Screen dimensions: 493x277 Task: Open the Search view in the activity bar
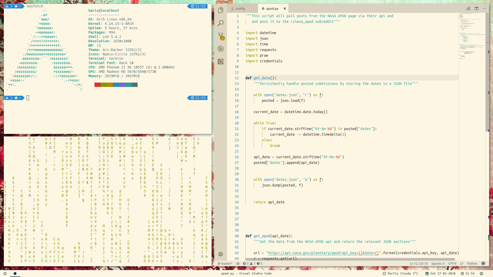221,23
